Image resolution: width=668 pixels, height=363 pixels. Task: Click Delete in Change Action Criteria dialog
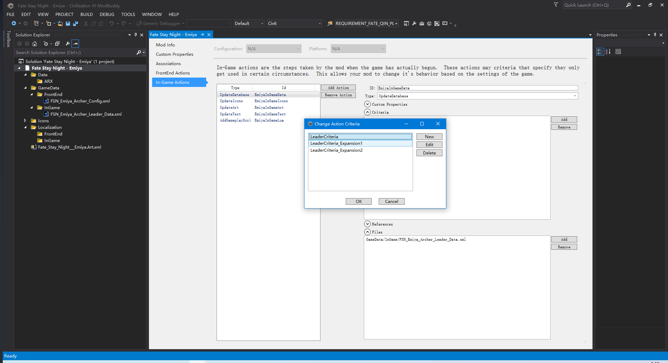pos(429,153)
